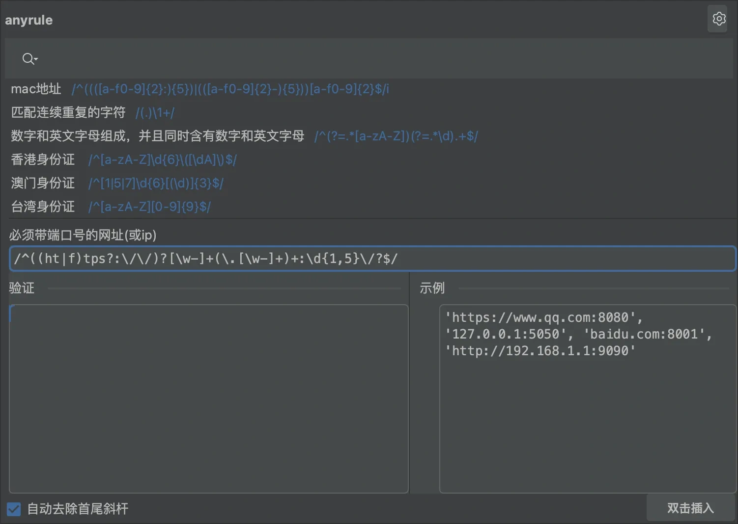Viewport: 738px width, 524px height.
Task: Click the 示例 panel header
Action: point(431,288)
